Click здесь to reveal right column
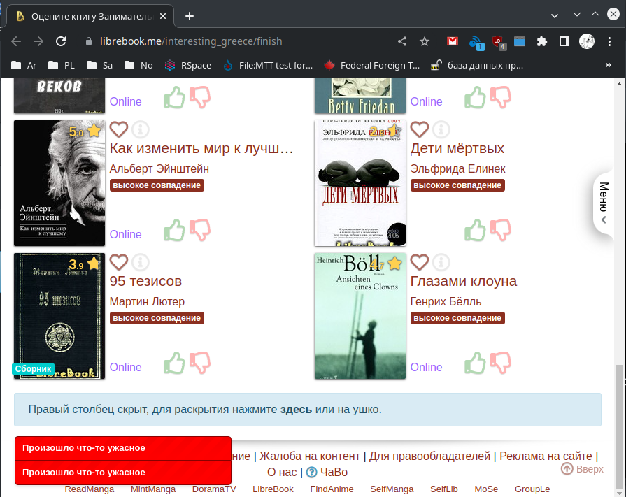626x497 pixels. click(296, 409)
